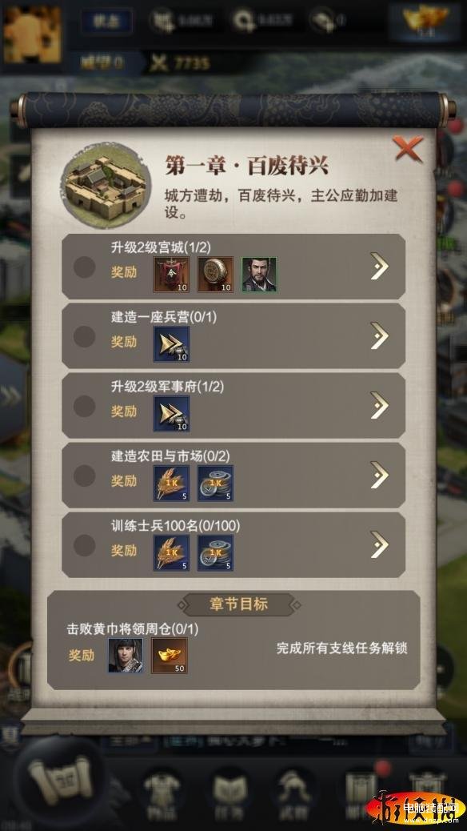467x831 pixels.
Task: Tap the wheat reward under 建造农田与市场
Action: (172, 484)
